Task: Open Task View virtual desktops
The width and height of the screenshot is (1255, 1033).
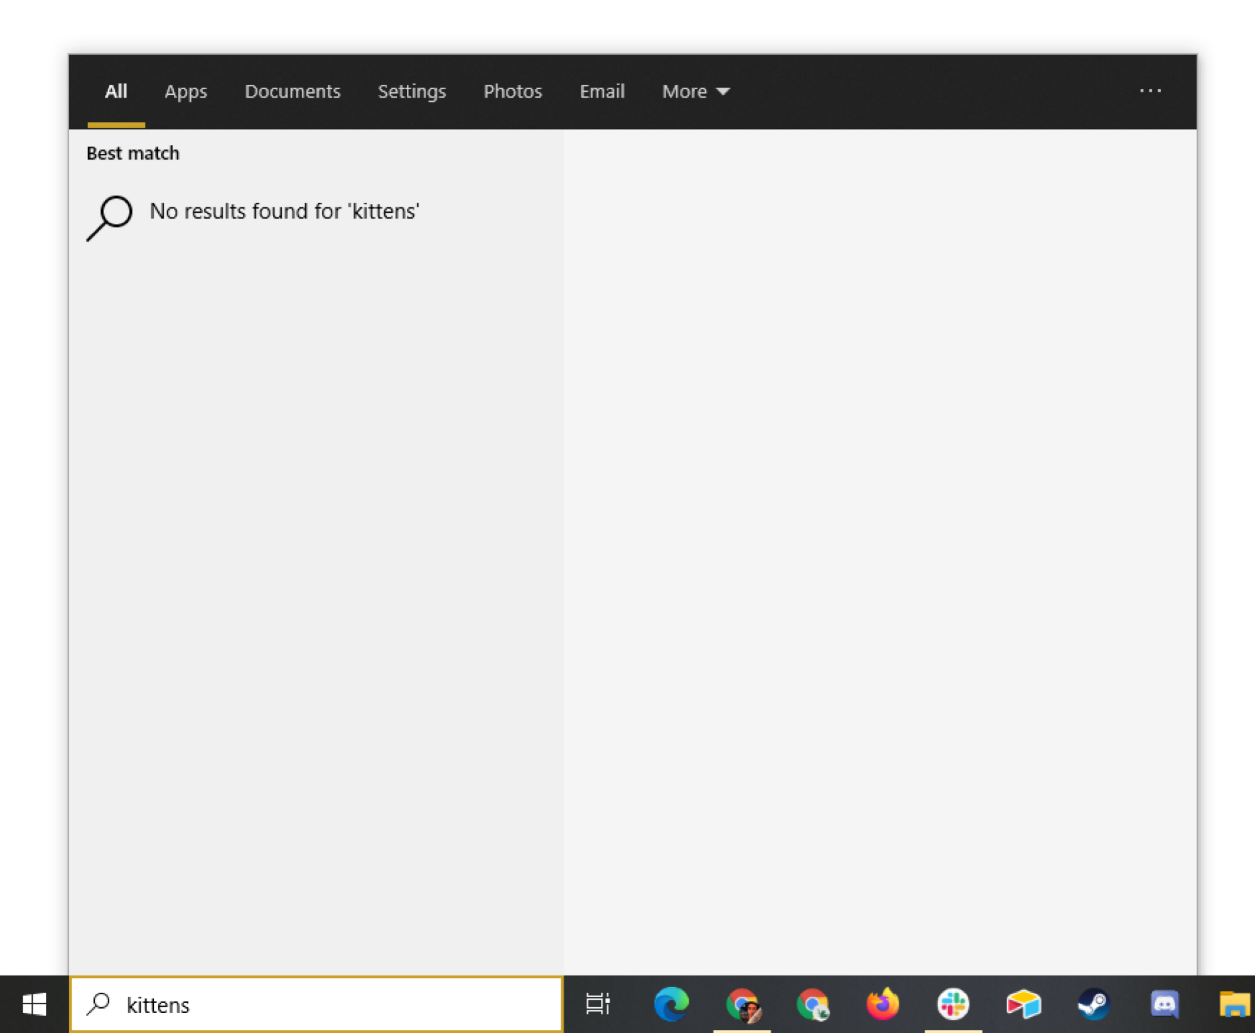Action: point(597,1004)
